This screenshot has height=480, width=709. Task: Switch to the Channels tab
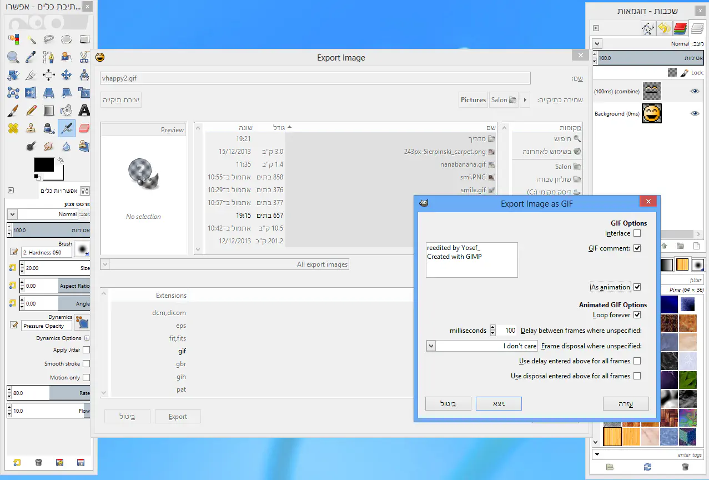pos(680,28)
